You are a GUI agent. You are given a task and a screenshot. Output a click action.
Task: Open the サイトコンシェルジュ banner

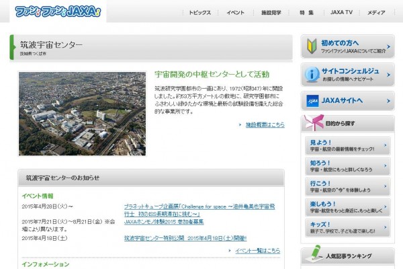[347, 75]
